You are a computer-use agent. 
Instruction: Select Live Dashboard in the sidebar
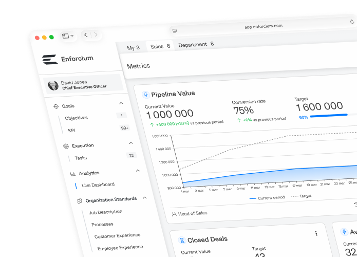click(98, 185)
